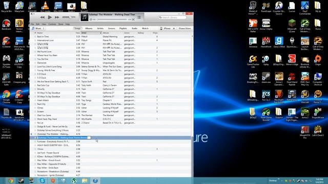Click the editable name field of highlighted song

coord(64,137)
